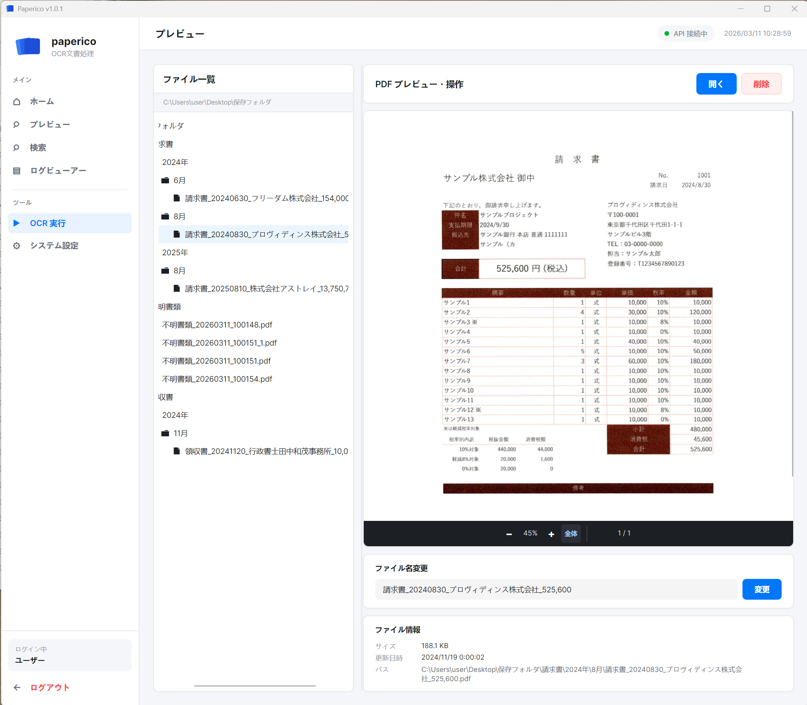Click the log viewer list icon

[x=17, y=171]
